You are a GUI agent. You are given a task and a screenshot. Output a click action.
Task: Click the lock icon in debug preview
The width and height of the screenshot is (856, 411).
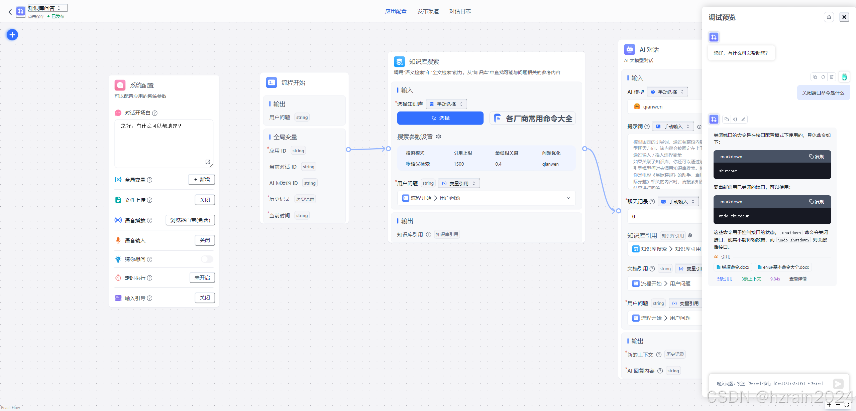tap(829, 17)
